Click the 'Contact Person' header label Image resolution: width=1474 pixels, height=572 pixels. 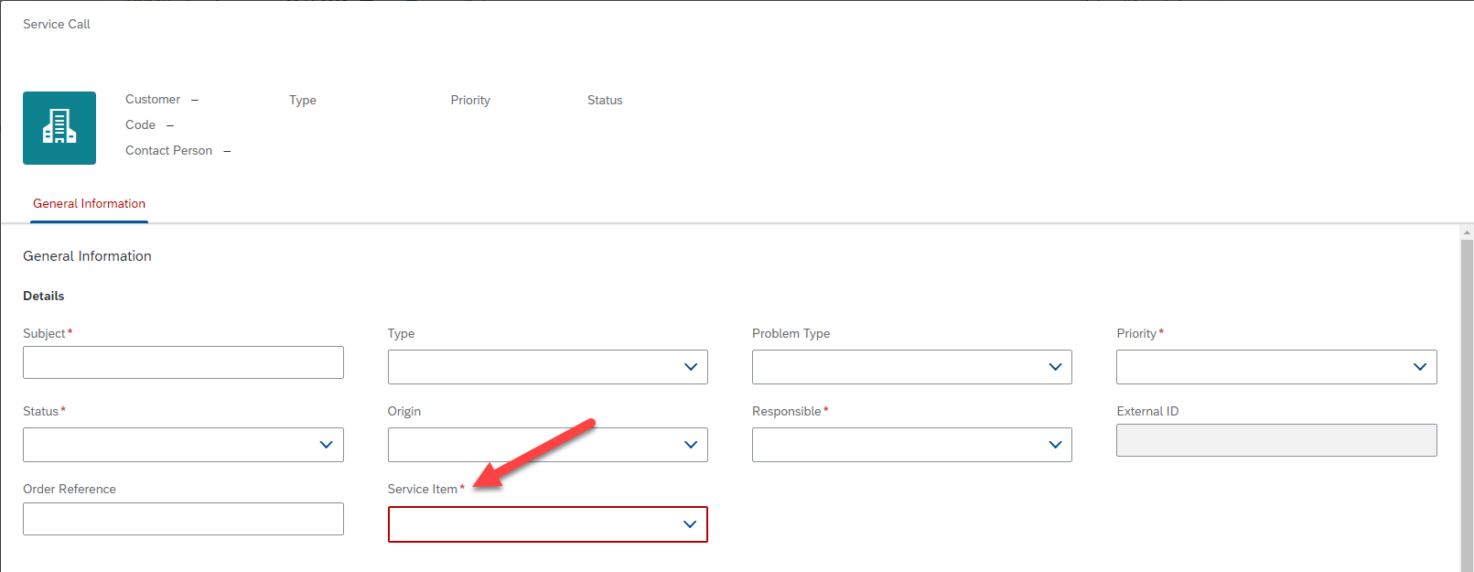tap(168, 150)
